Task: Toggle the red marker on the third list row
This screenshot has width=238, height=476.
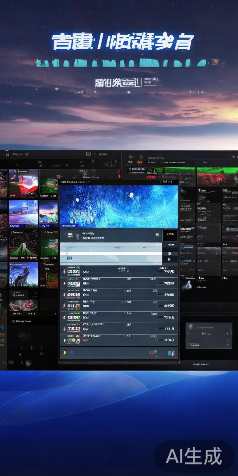Action: (x=64, y=295)
